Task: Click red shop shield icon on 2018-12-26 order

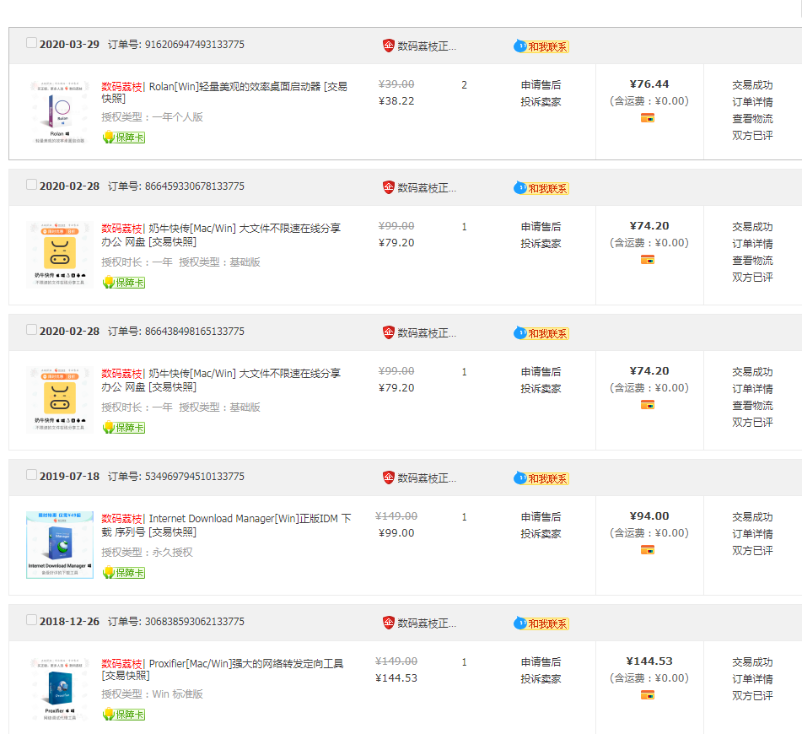Action: [388, 623]
